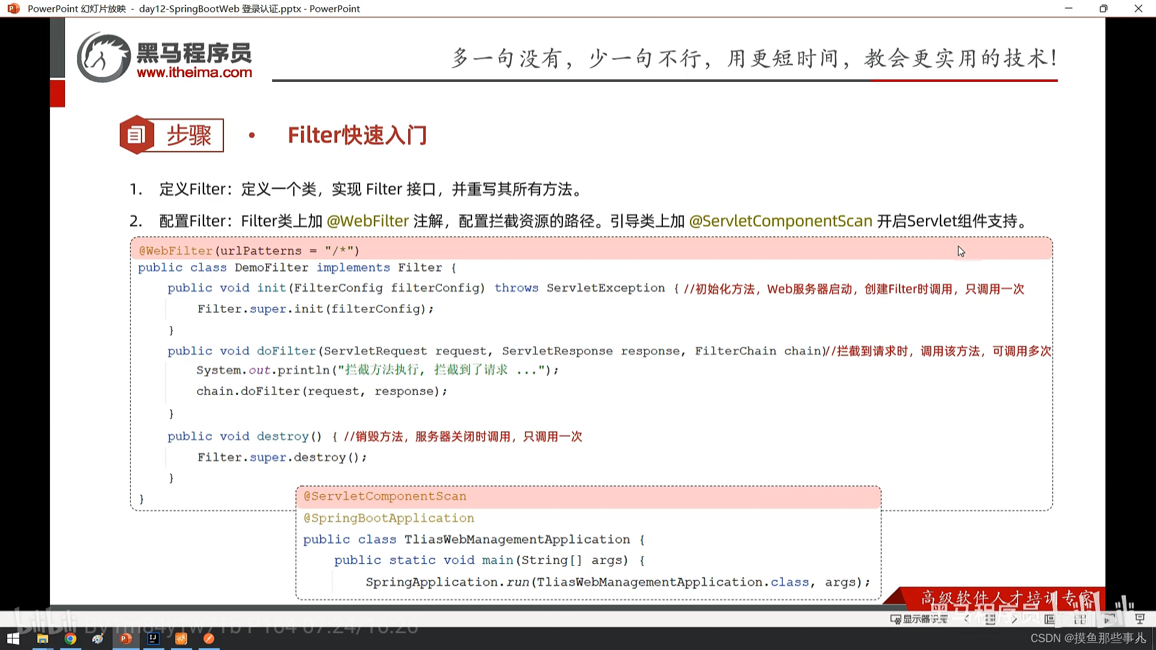
Task: Click '@SpringBootApplication' annotation text
Action: (389, 518)
